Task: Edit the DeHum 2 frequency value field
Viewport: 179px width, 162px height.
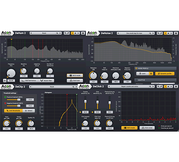Action: 11,81
